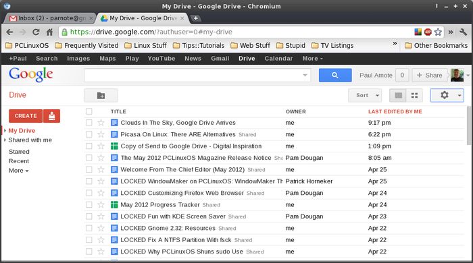Star LOCKED Gnome 2.32: Resources document
Image resolution: width=473 pixels, height=263 pixels.
[101, 229]
